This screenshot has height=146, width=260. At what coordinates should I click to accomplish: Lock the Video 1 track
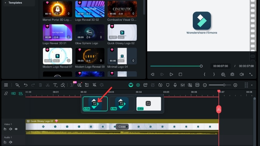[x=5, y=129]
